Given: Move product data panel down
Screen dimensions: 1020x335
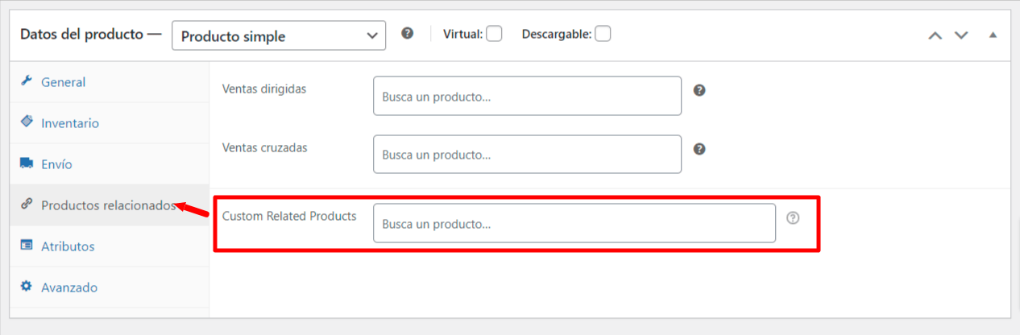Looking at the screenshot, I should click(x=960, y=35).
